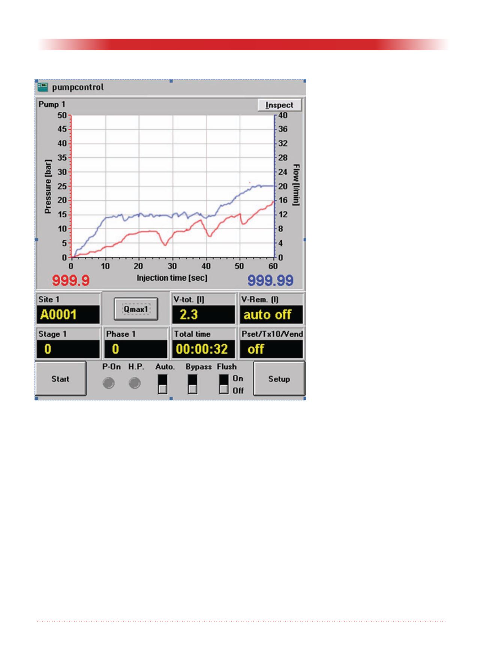Click the V-Rem. field showing auto off
Viewport: 487px width, 650px height.
click(271, 314)
